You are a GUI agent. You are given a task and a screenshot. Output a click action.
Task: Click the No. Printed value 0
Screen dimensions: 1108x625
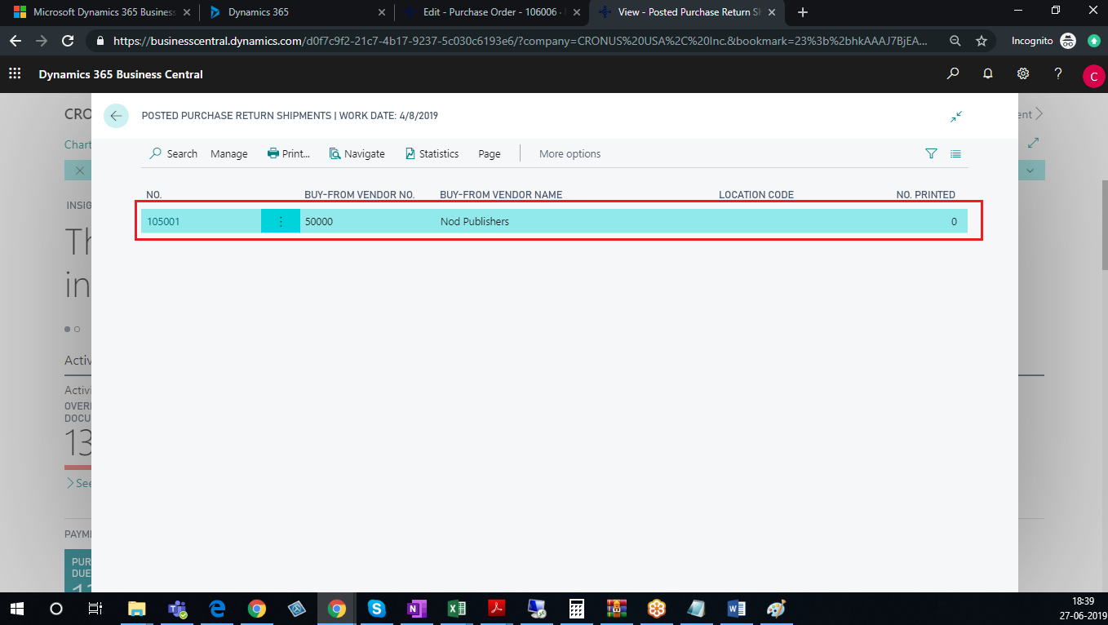click(x=954, y=221)
